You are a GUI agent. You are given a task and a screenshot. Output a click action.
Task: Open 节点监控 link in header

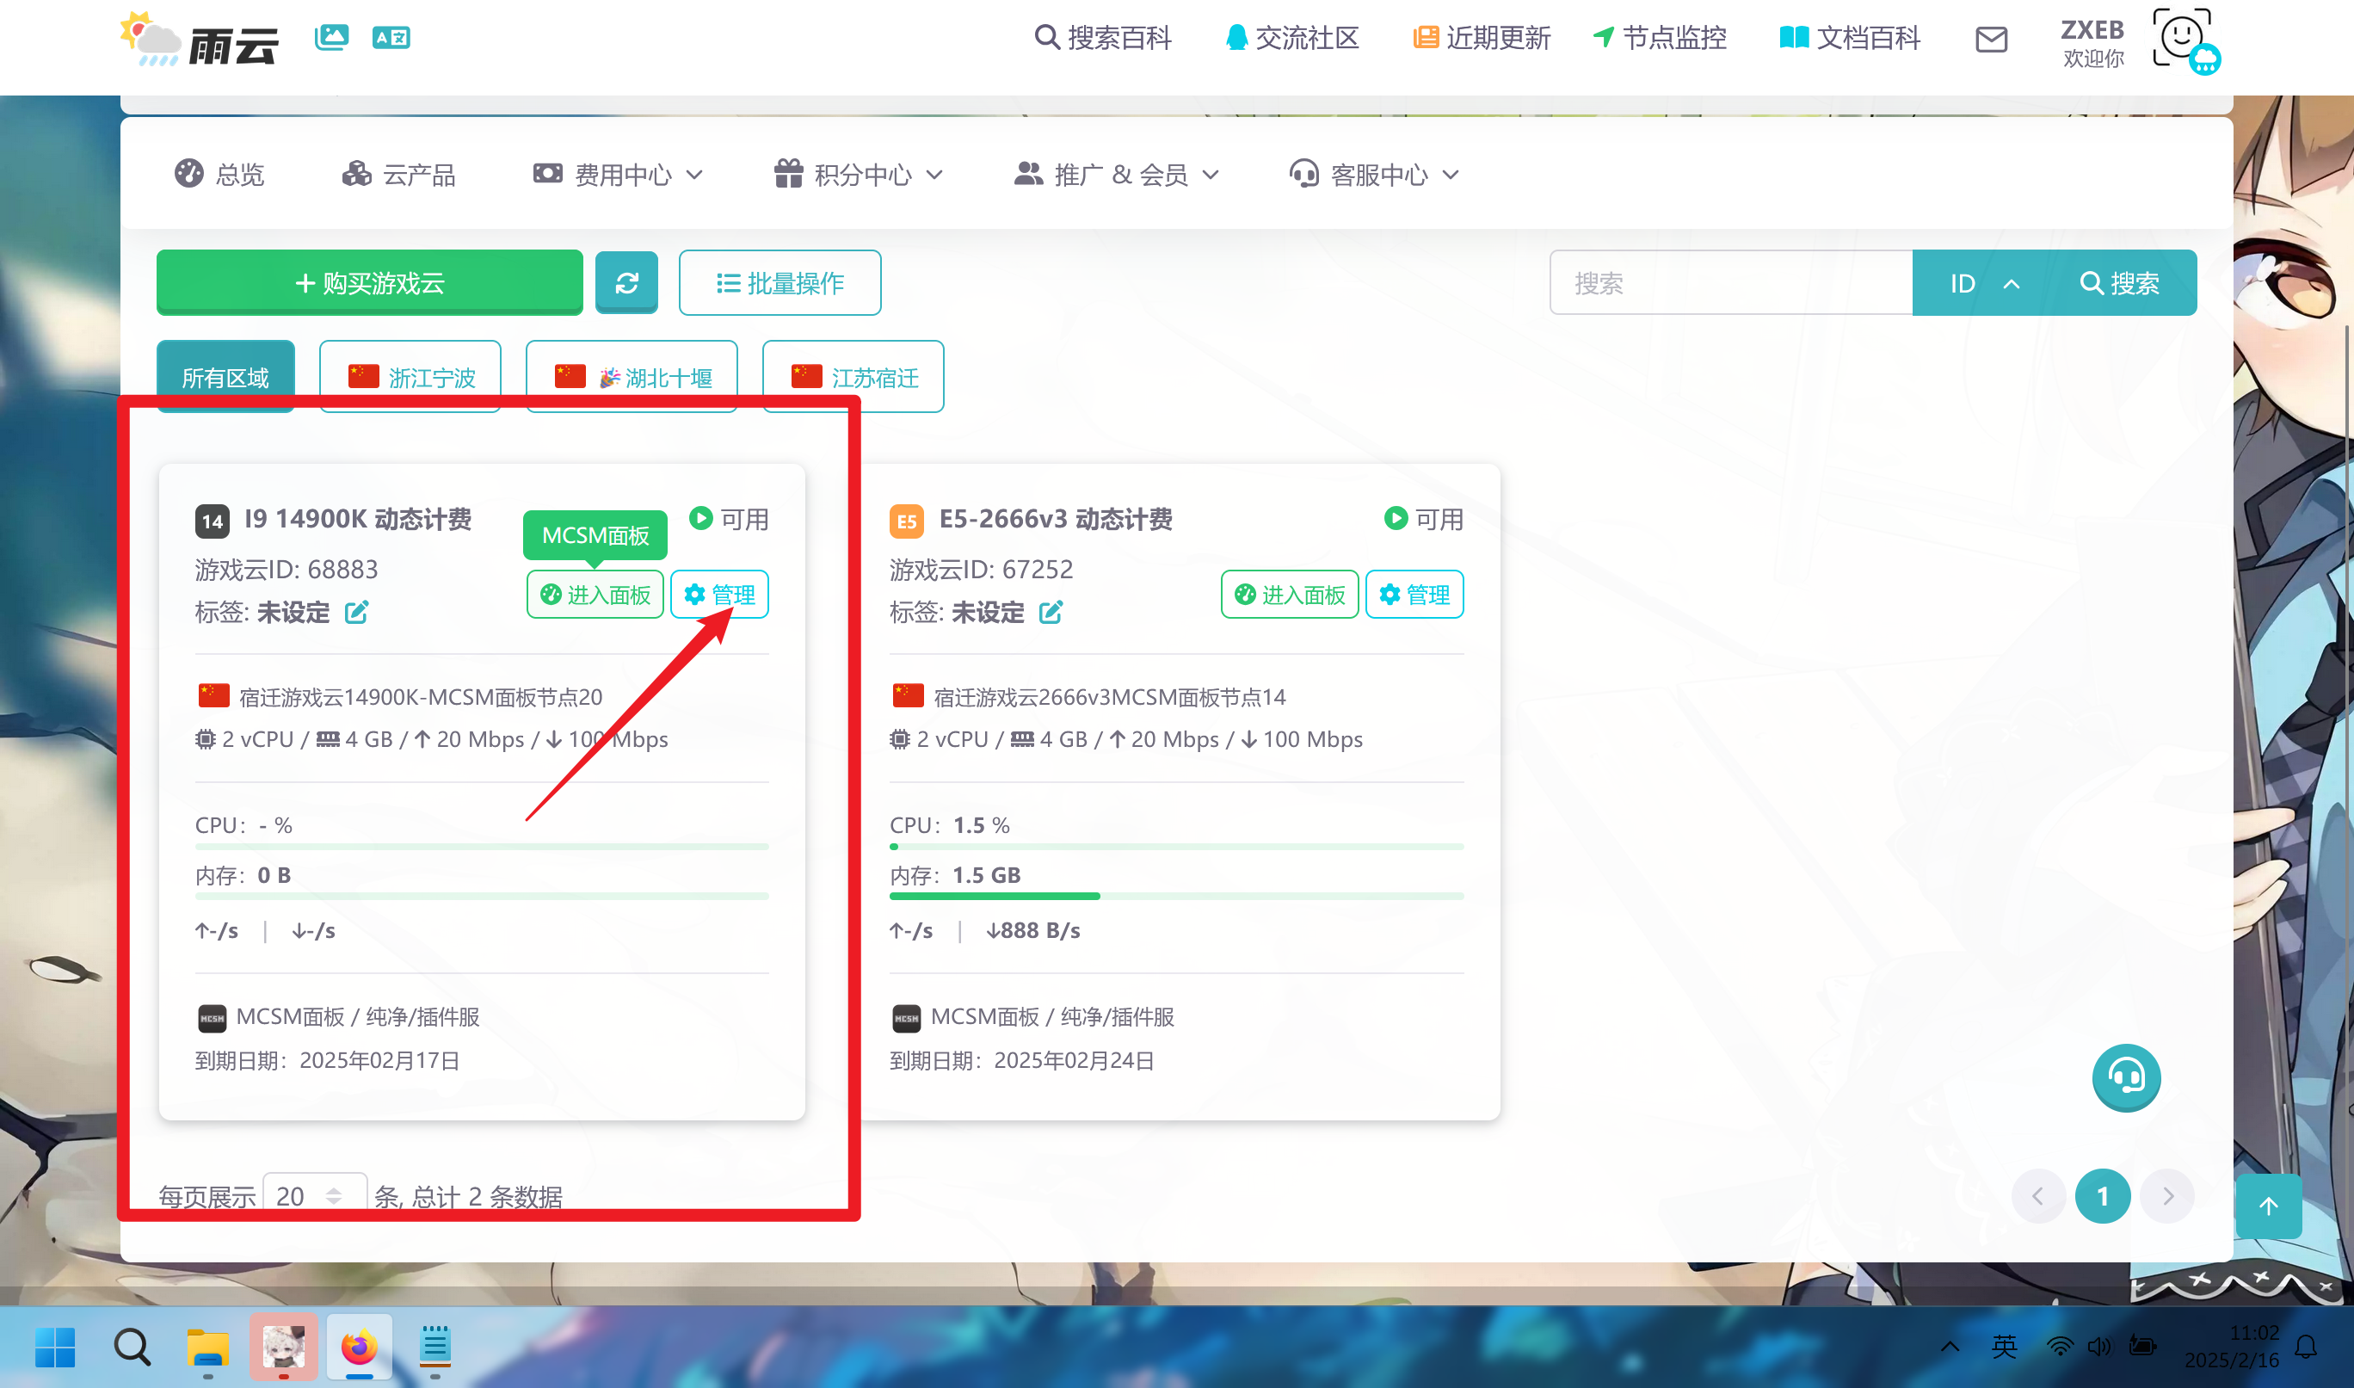1660,37
